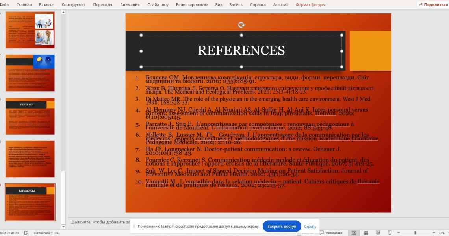The width and height of the screenshot is (449, 236).
Task: Click the spell check icon in status bar
Action: point(26,233)
